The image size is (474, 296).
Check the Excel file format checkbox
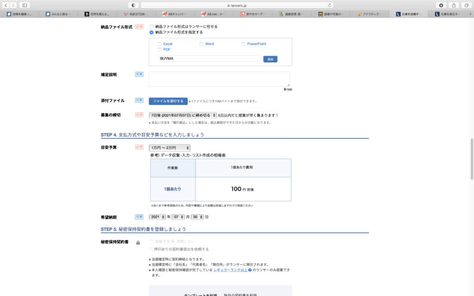(160, 44)
